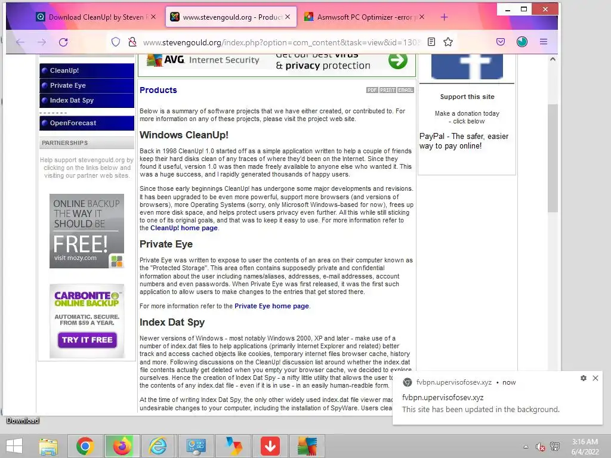This screenshot has width=611, height=458.
Task: Follow the Private Eye home page link
Action: tap(271, 306)
